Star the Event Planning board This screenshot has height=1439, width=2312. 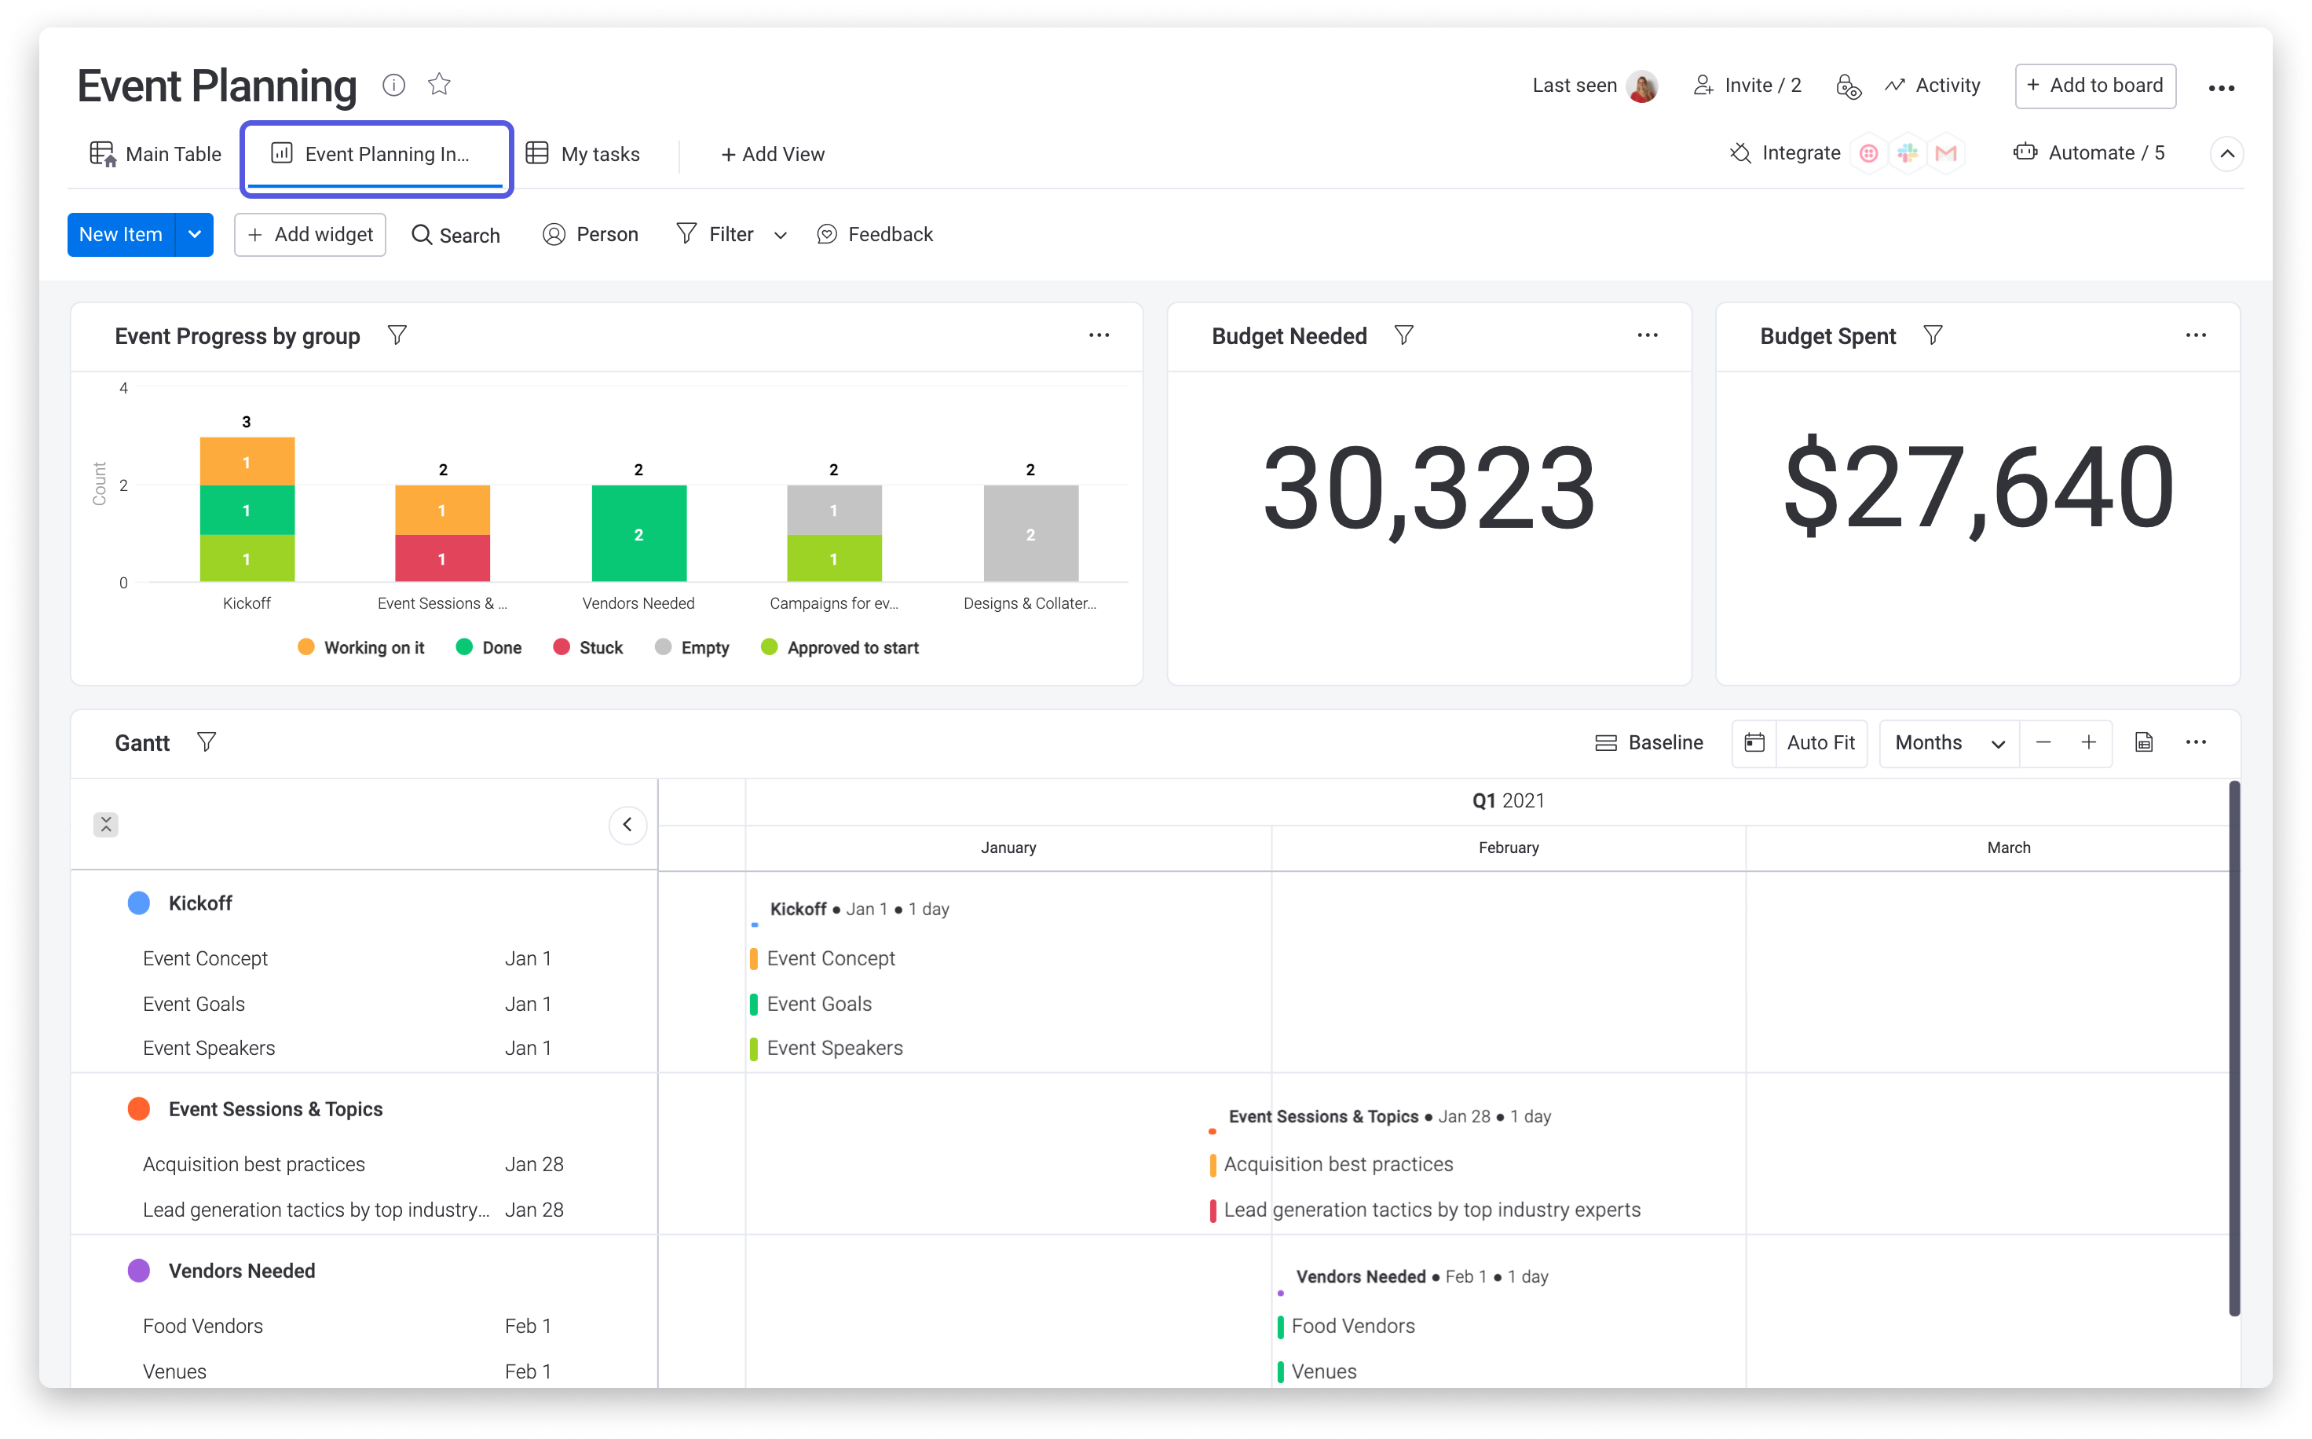point(439,85)
